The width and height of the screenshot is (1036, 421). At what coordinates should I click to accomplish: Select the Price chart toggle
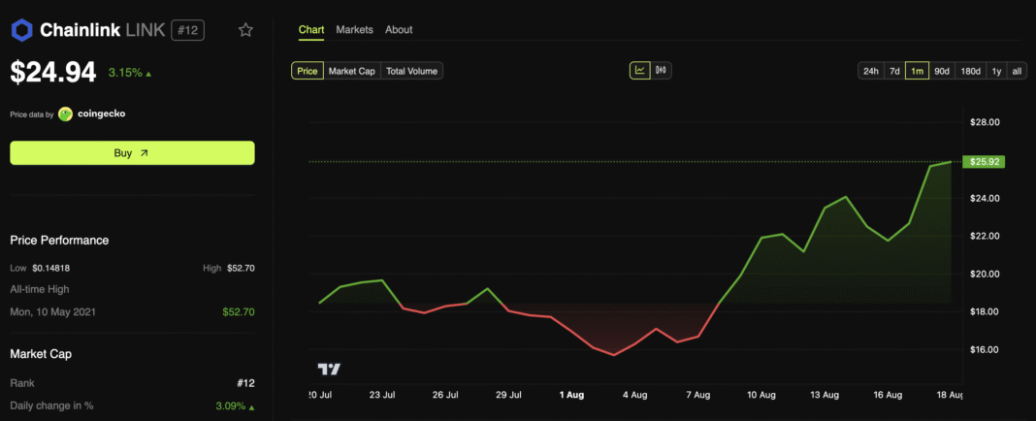(308, 71)
